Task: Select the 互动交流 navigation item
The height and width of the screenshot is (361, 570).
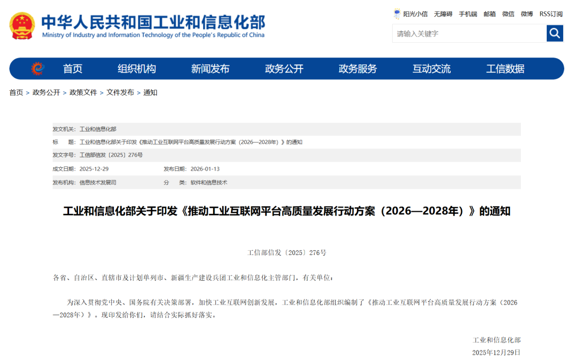Action: point(432,69)
